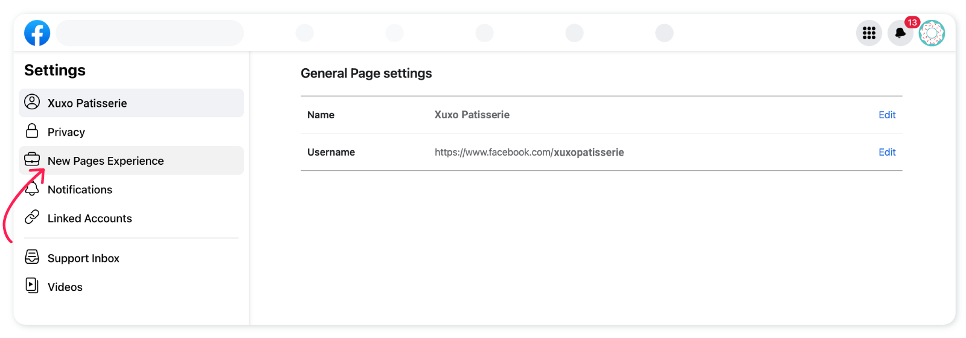The width and height of the screenshot is (966, 338).
Task: Click the inbox tray icon for Support Inbox
Action: tap(32, 257)
